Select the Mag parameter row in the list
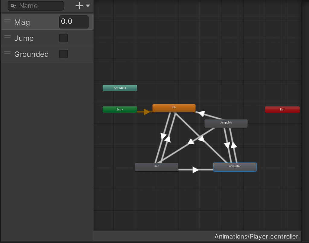Image resolution: width=309 pixels, height=243 pixels. (x=30, y=22)
